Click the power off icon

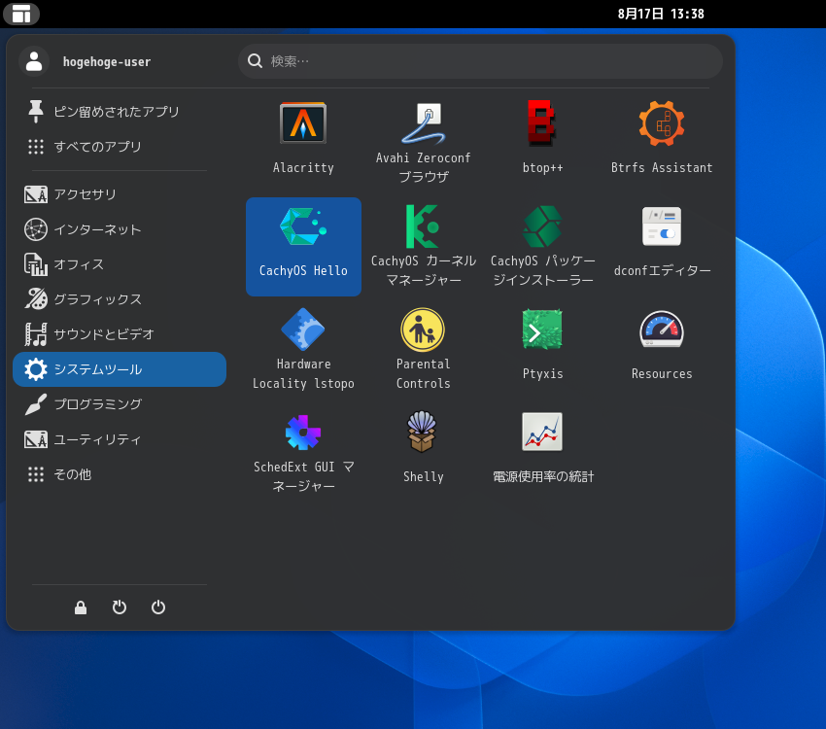point(158,607)
